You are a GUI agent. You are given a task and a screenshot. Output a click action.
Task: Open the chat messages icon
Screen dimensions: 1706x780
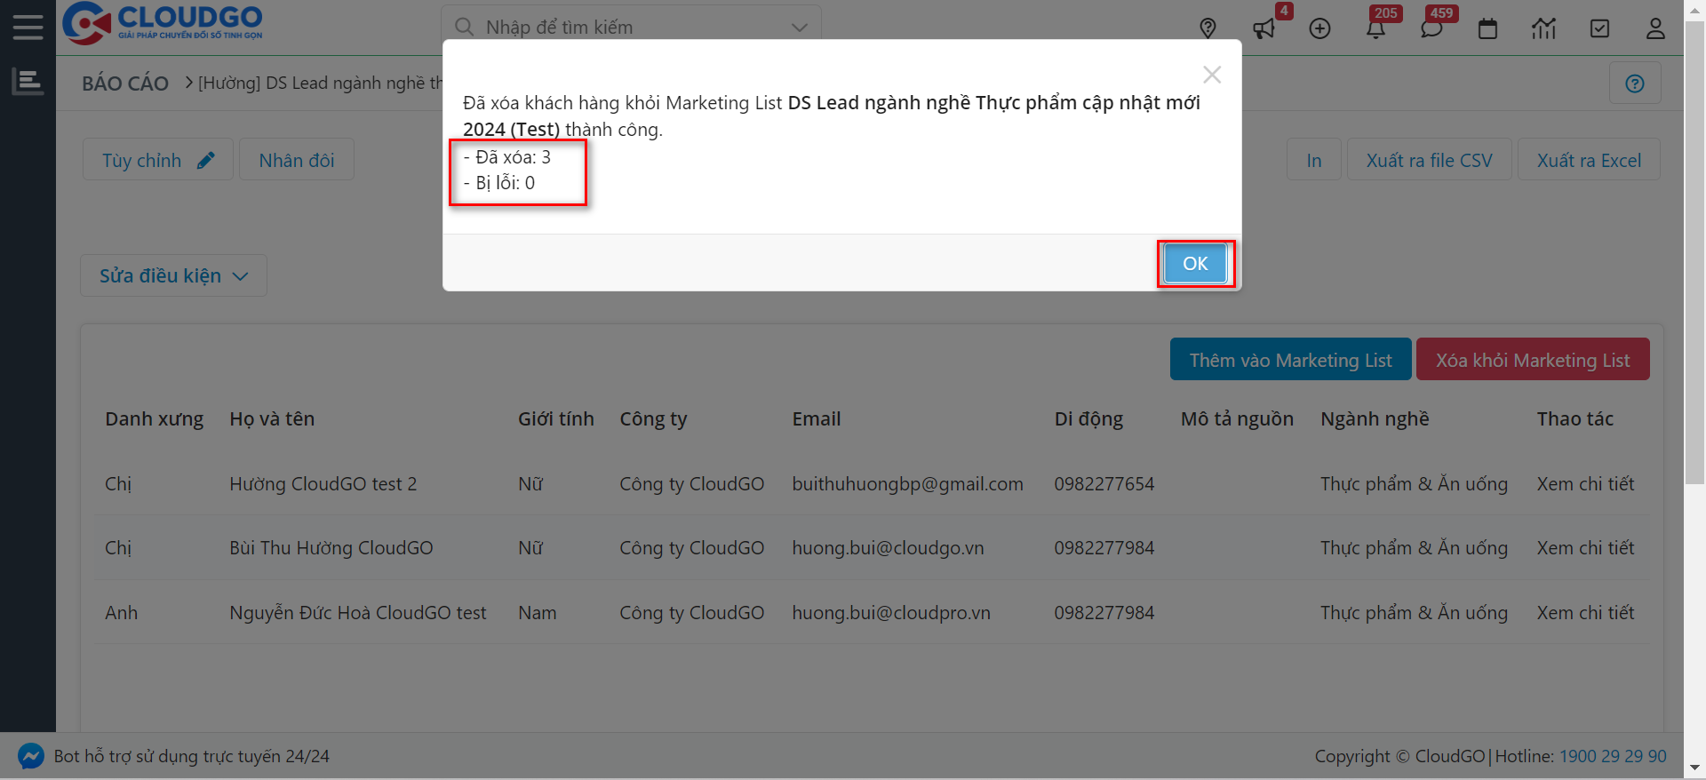coord(1431,28)
